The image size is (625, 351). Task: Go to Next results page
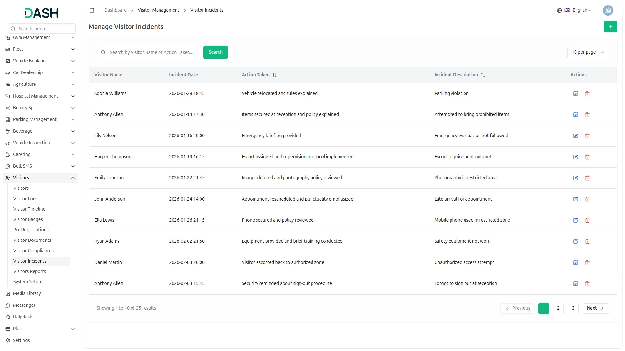(595, 308)
